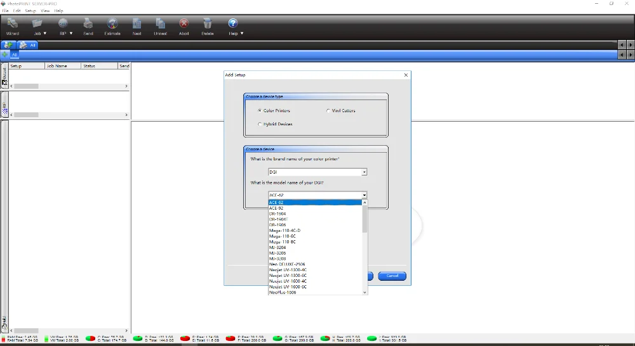This screenshot has height=346, width=635.
Task: Click the Delete trash bin icon
Action: 208,23
